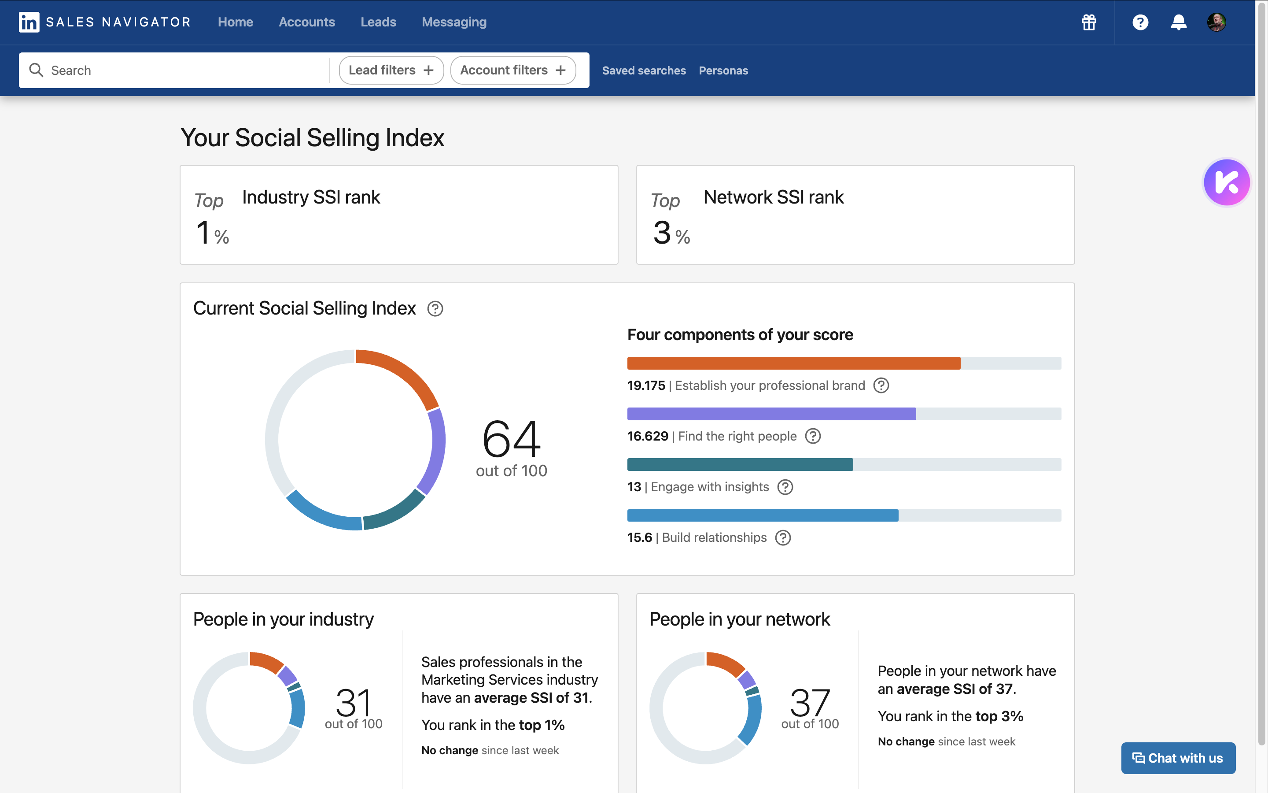1268x793 pixels.
Task: Open the Accounts tab
Action: click(x=306, y=22)
